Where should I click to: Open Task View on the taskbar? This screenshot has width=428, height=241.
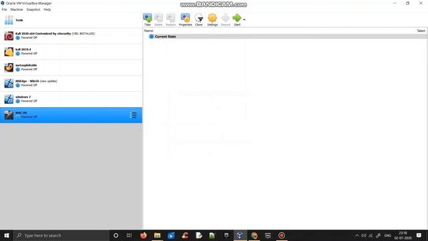coord(129,235)
